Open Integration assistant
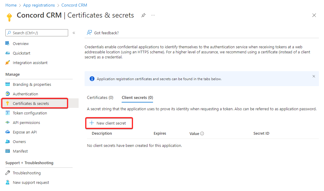Viewport: 324px width, 191px height. coord(30,63)
